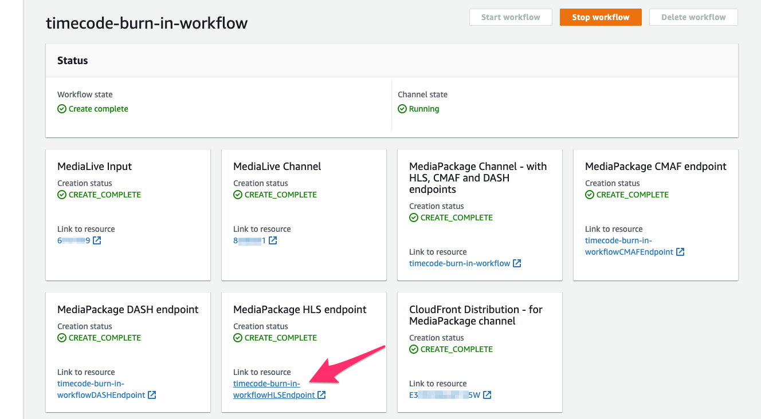Click the MediaLive Channel card title
This screenshot has width=761, height=419.
277,167
